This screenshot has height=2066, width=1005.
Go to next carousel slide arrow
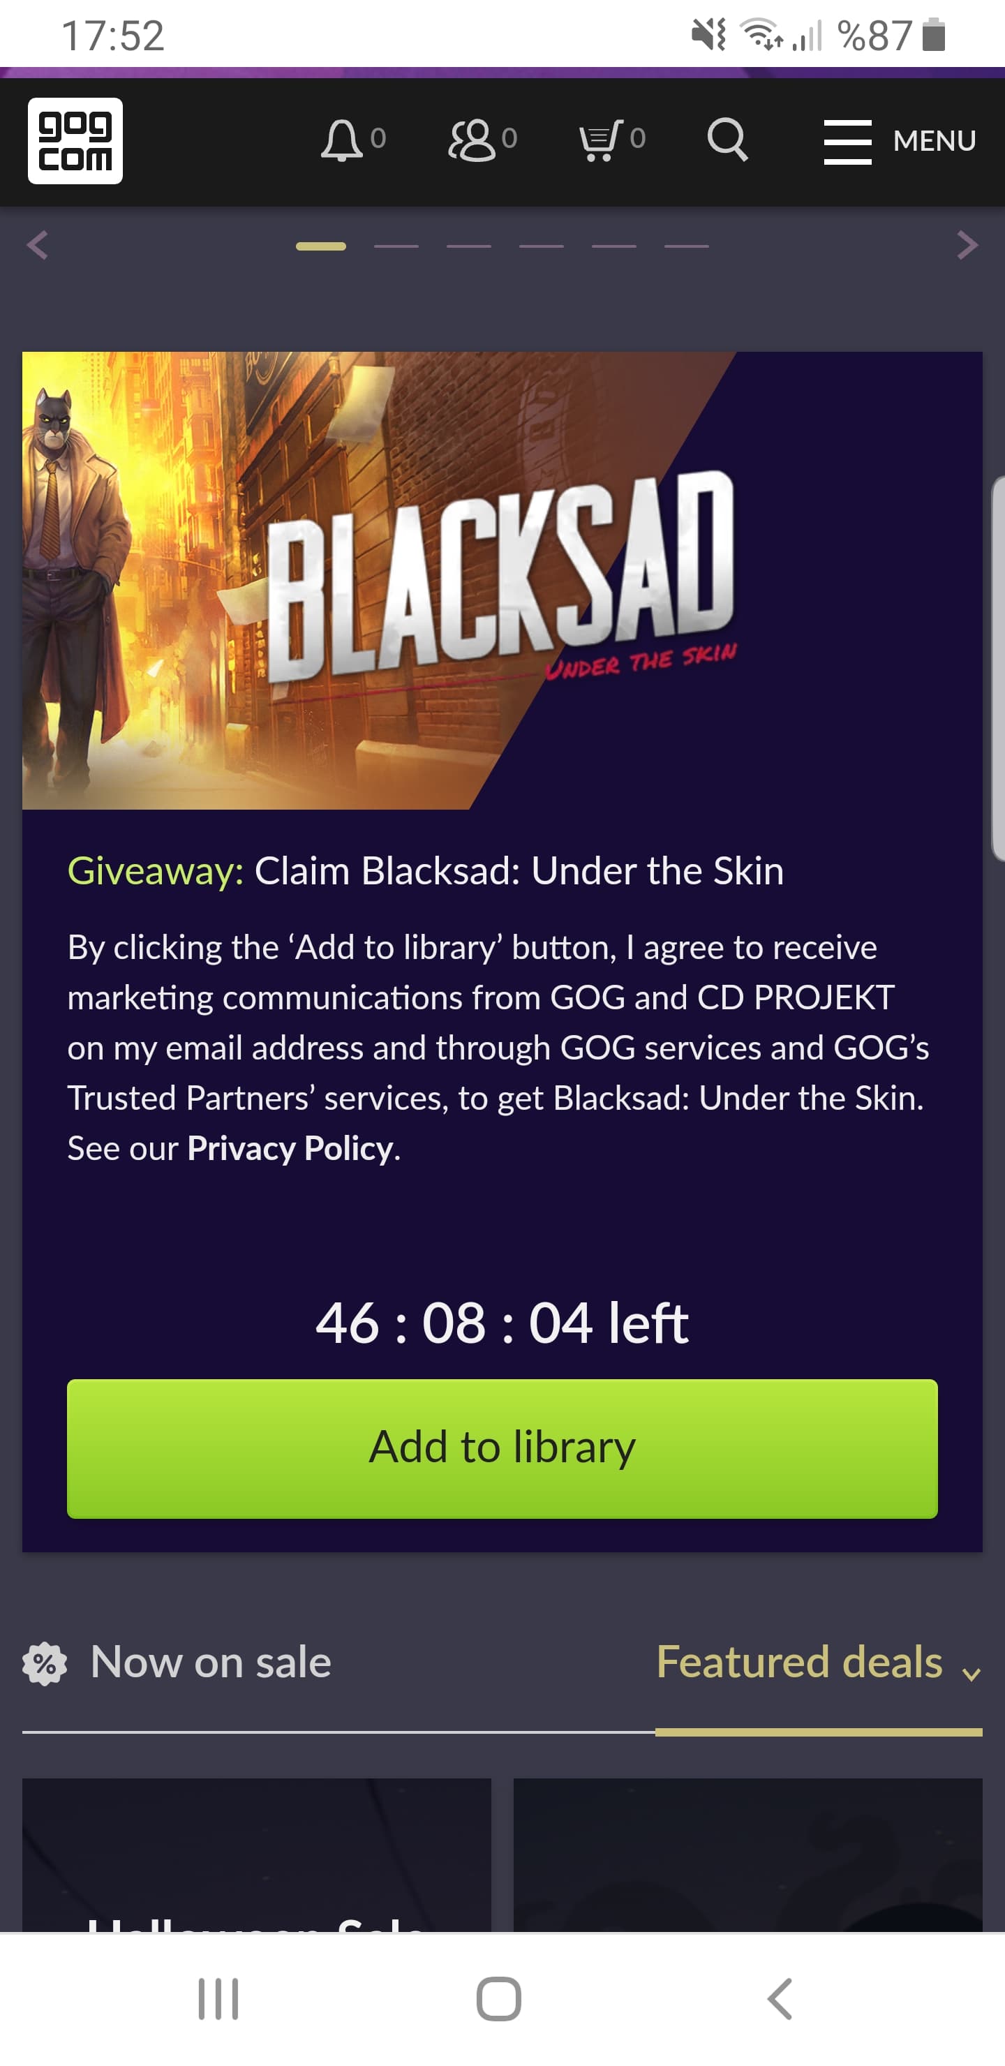(x=967, y=246)
